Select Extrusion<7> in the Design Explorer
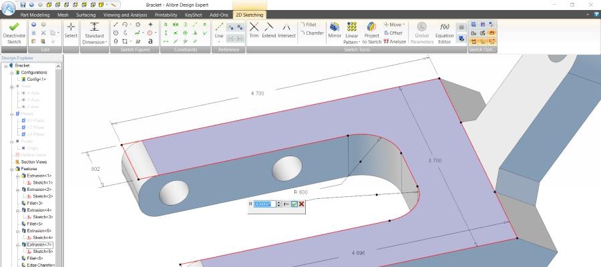This screenshot has height=267, width=601. tap(40, 245)
